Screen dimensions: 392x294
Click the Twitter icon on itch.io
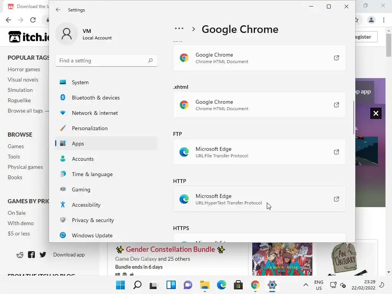click(43, 255)
